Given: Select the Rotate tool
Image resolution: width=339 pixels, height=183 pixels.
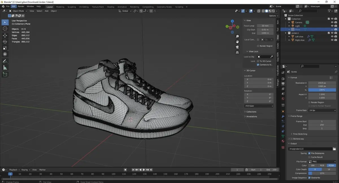Looking at the screenshot, I should [5, 42].
